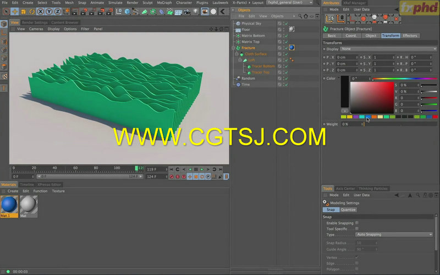Click the Render View clapboard icon

pyautogui.click(x=75, y=12)
